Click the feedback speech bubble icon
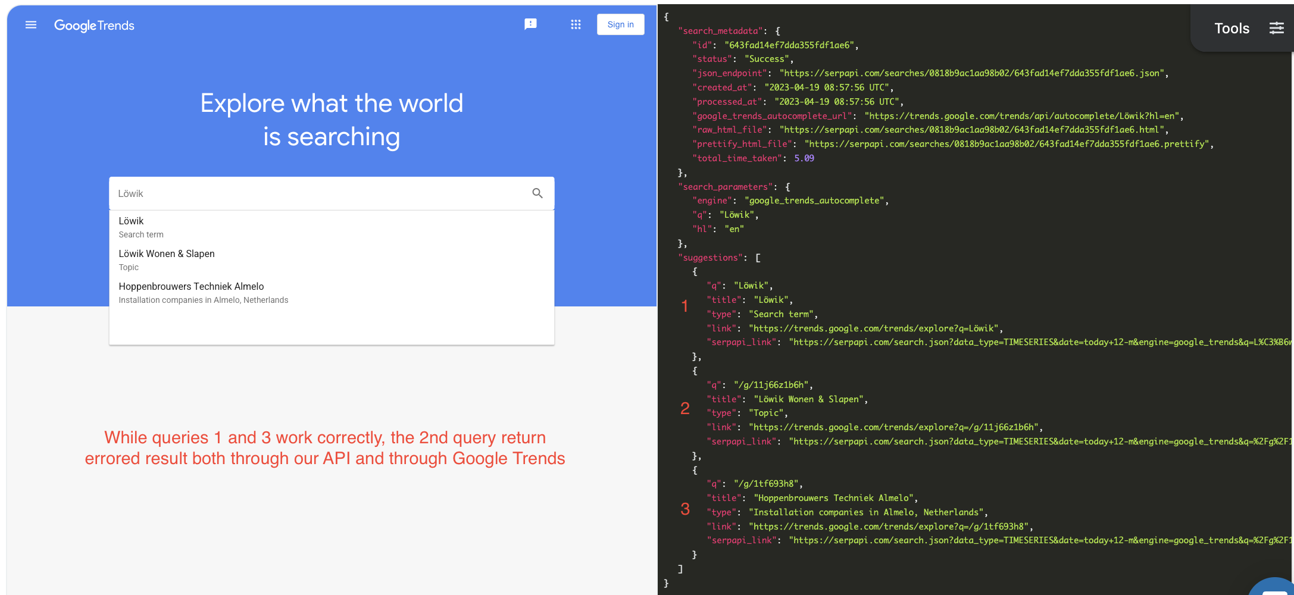 pos(530,24)
